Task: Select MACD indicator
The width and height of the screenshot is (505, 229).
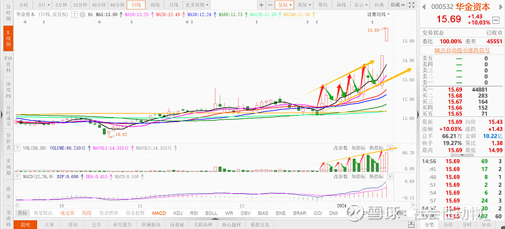Action: coord(159,213)
